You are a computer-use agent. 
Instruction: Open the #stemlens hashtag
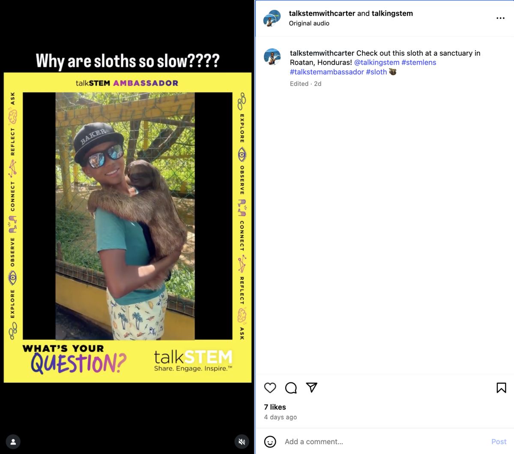coord(418,63)
